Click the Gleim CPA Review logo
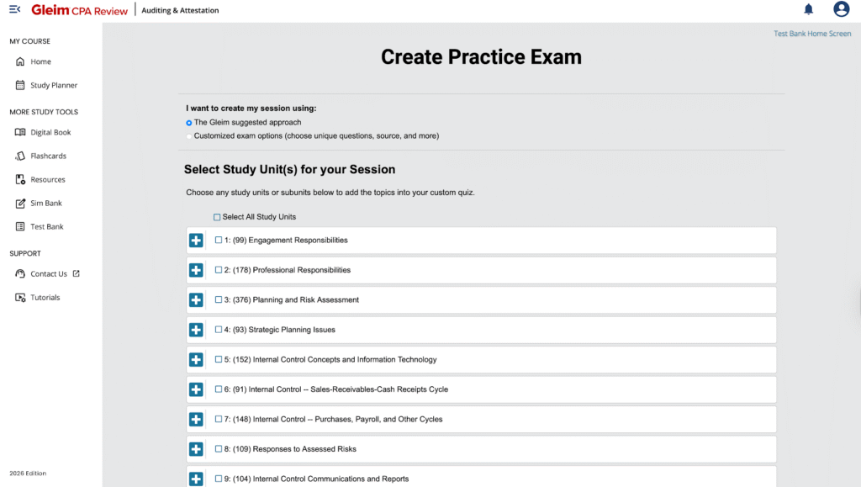Image resolution: width=861 pixels, height=487 pixels. [x=80, y=10]
